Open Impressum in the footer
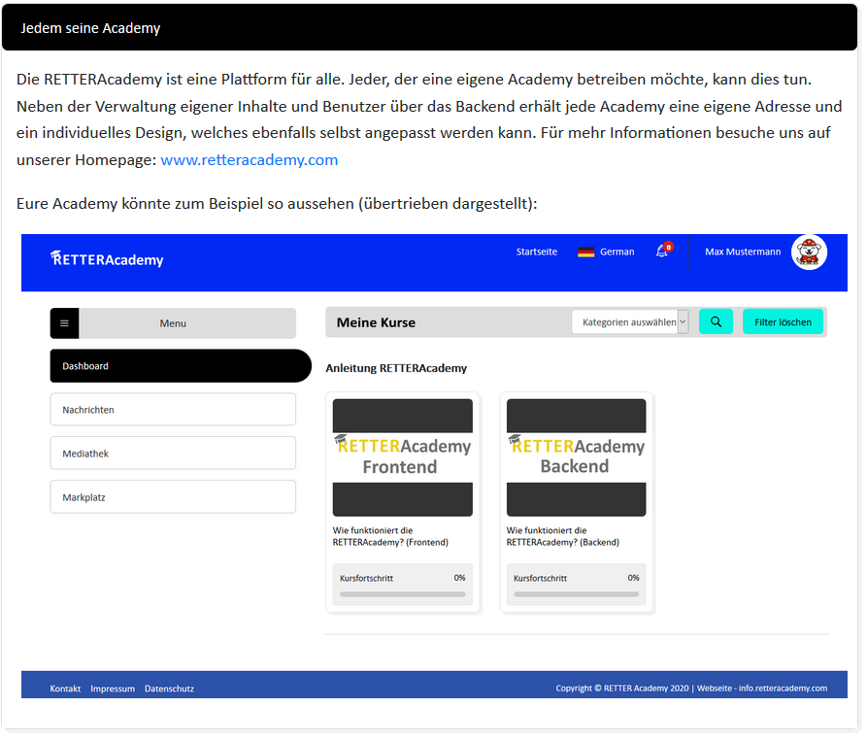Viewport: 867px width, 741px height. coord(113,689)
